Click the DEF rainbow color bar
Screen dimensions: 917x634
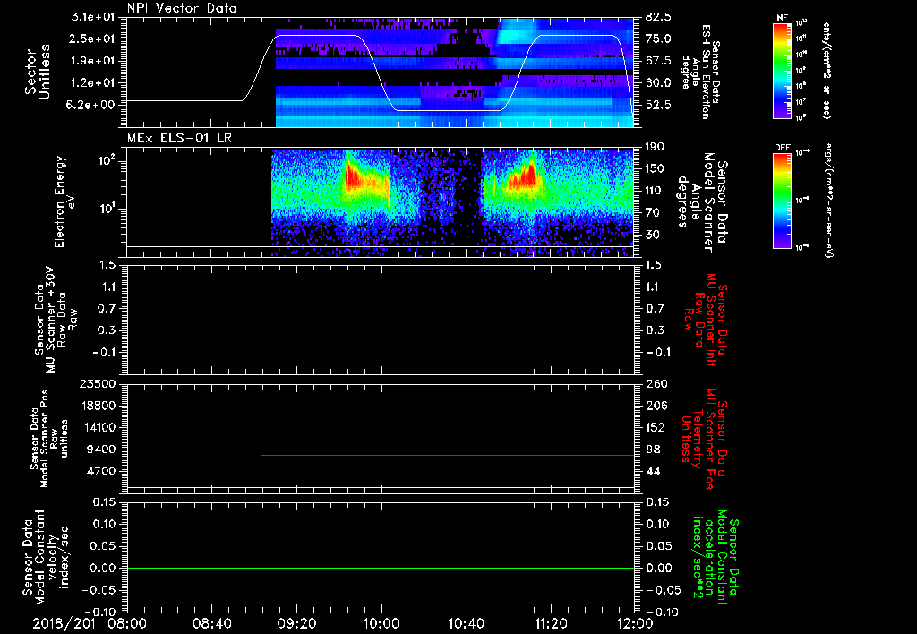tap(783, 201)
